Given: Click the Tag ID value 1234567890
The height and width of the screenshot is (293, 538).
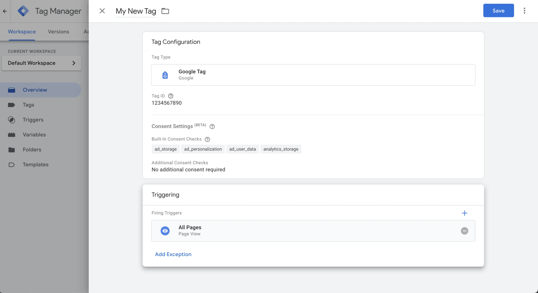Looking at the screenshot, I should pos(166,103).
